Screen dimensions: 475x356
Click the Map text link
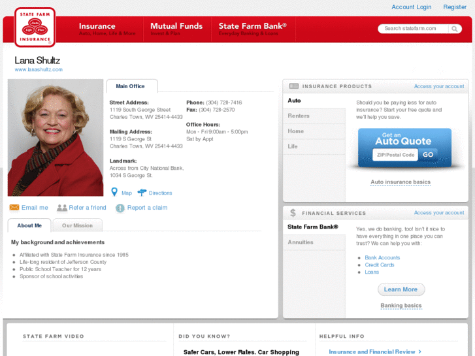pyautogui.click(x=127, y=193)
